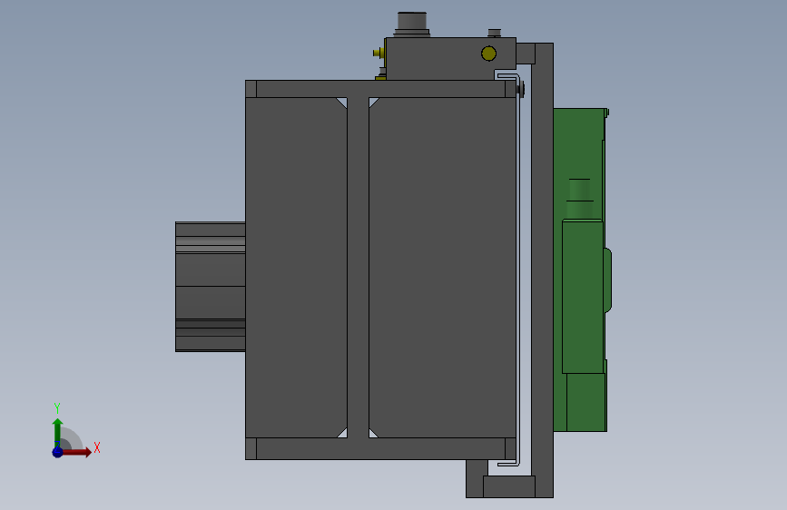The width and height of the screenshot is (787, 510).
Task: Click the green Y axis arrow of the triad
Action: [x=57, y=432]
